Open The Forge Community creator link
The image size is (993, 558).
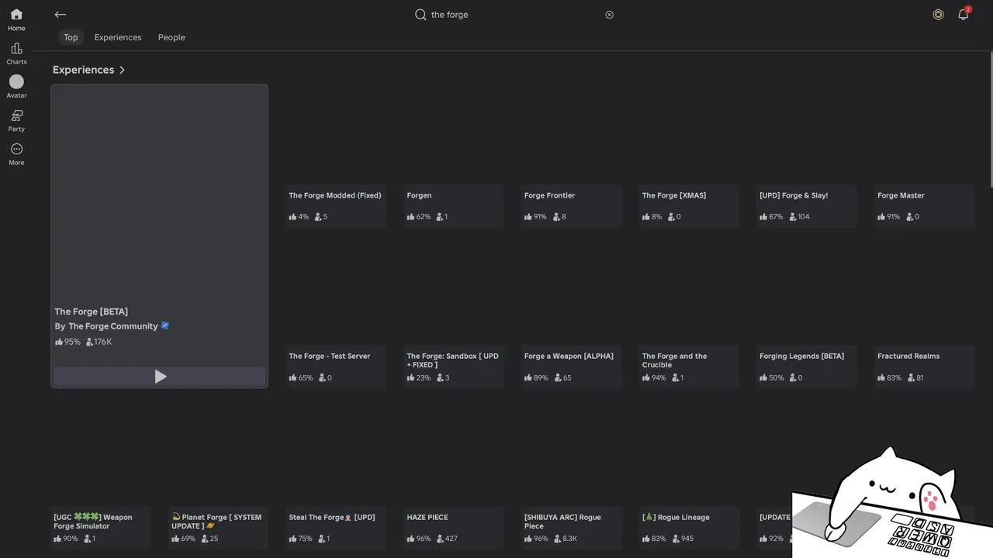tap(112, 326)
